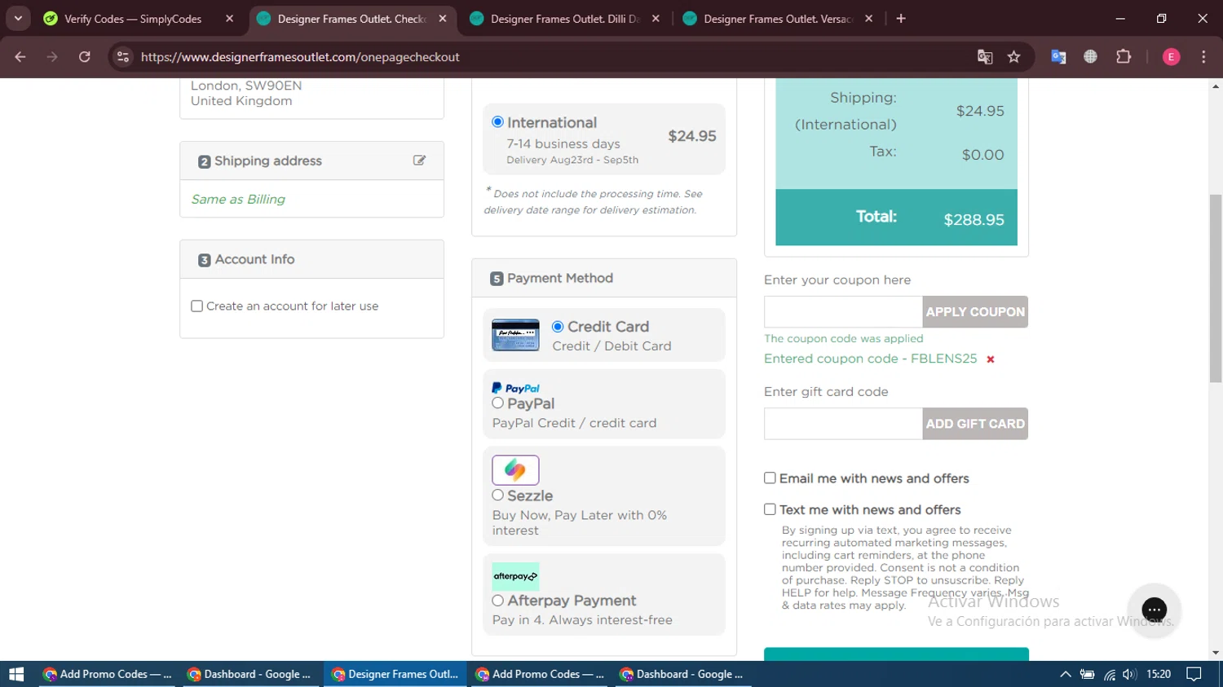View site information icon in address bar
The width and height of the screenshot is (1223, 687).
[123, 57]
